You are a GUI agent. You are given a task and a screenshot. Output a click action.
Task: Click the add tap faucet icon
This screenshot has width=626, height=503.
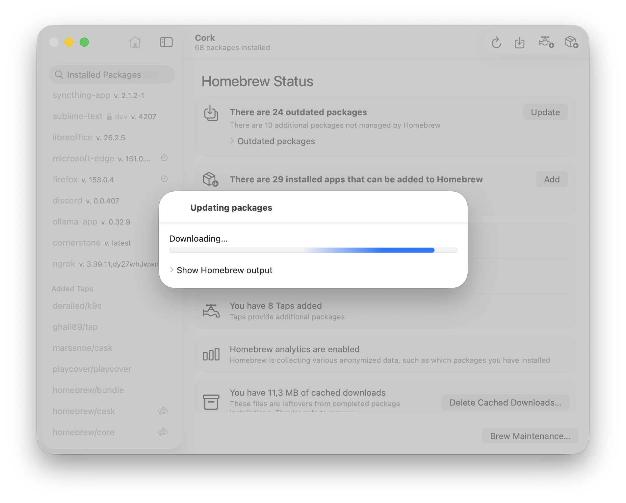[546, 42]
